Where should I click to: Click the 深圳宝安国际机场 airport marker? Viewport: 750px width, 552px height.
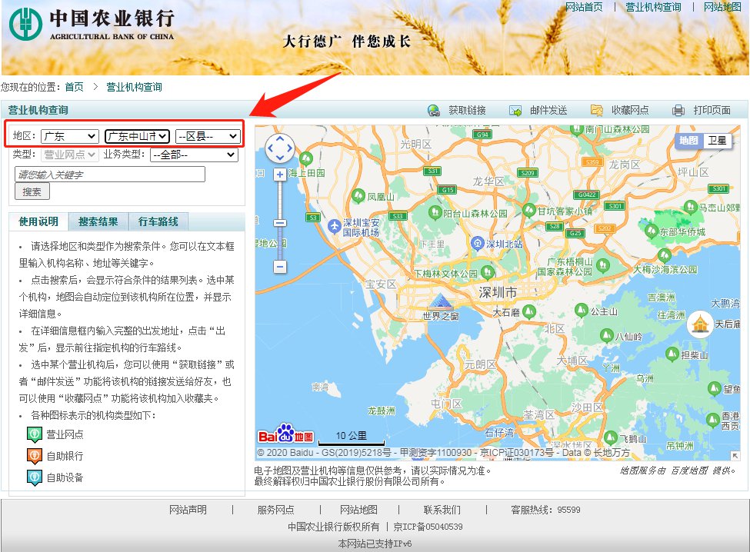tap(335, 226)
